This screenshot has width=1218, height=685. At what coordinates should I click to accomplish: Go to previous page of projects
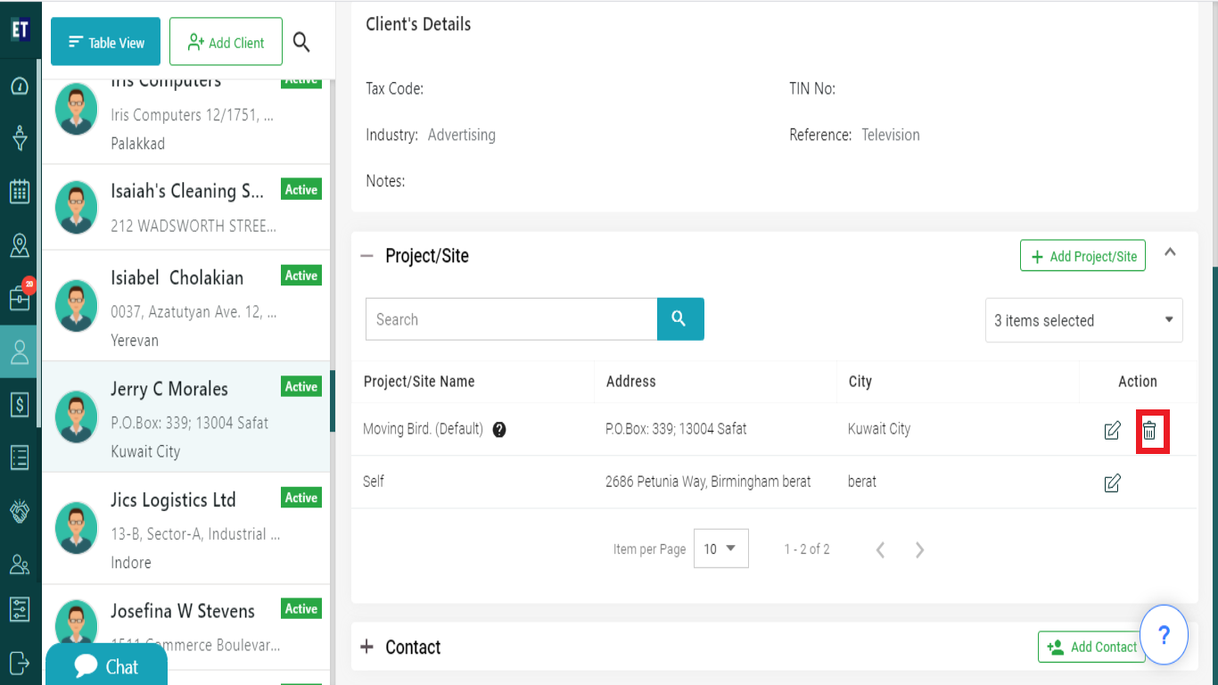tap(880, 549)
